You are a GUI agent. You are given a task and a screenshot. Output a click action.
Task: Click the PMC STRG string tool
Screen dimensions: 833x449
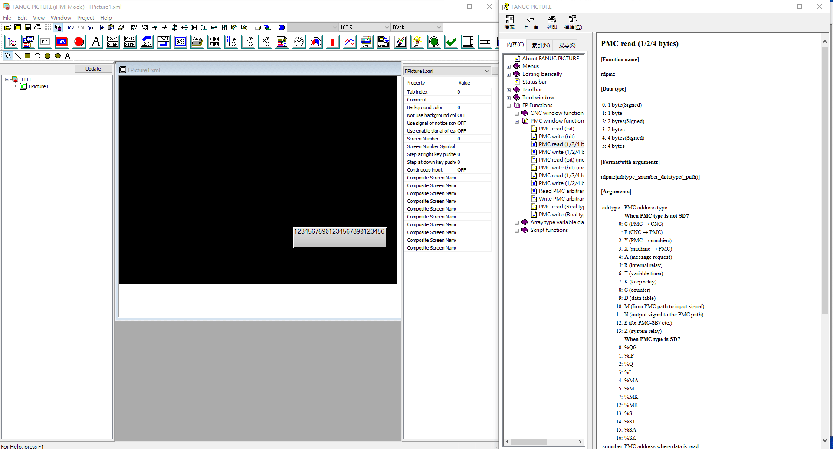click(x=130, y=42)
